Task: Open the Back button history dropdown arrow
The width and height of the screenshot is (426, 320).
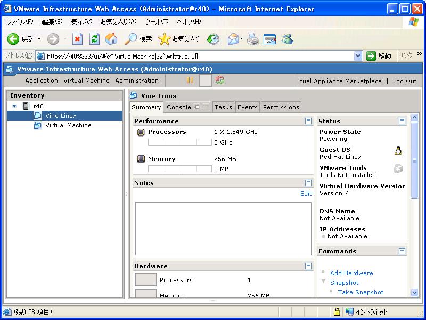Action: pos(39,39)
